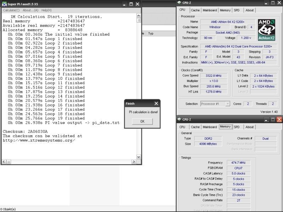This screenshot has height=212, width=283.
Task: Click the memory Frequency value 474.7 MHz
Action: tap(238, 163)
